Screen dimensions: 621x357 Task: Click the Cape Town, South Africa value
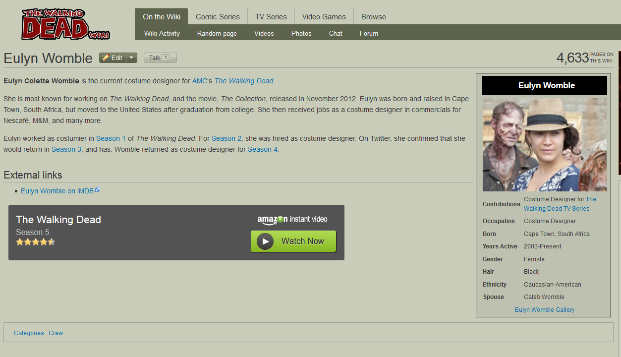click(x=557, y=234)
